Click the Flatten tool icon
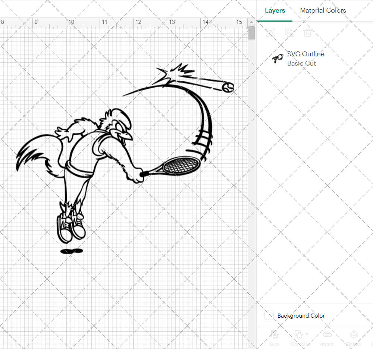373x349 pixels. pyautogui.click(x=354, y=334)
